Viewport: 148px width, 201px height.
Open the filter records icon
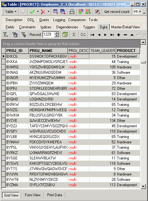(x=6, y=35)
